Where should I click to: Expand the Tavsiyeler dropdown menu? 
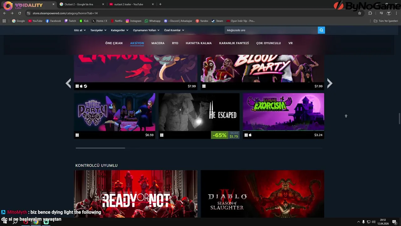coord(98,30)
